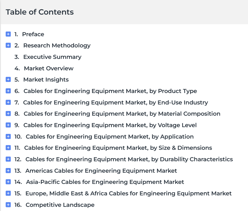The image size is (248, 211).
Task: Expand the Preface section plus icon
Action: pos(8,34)
